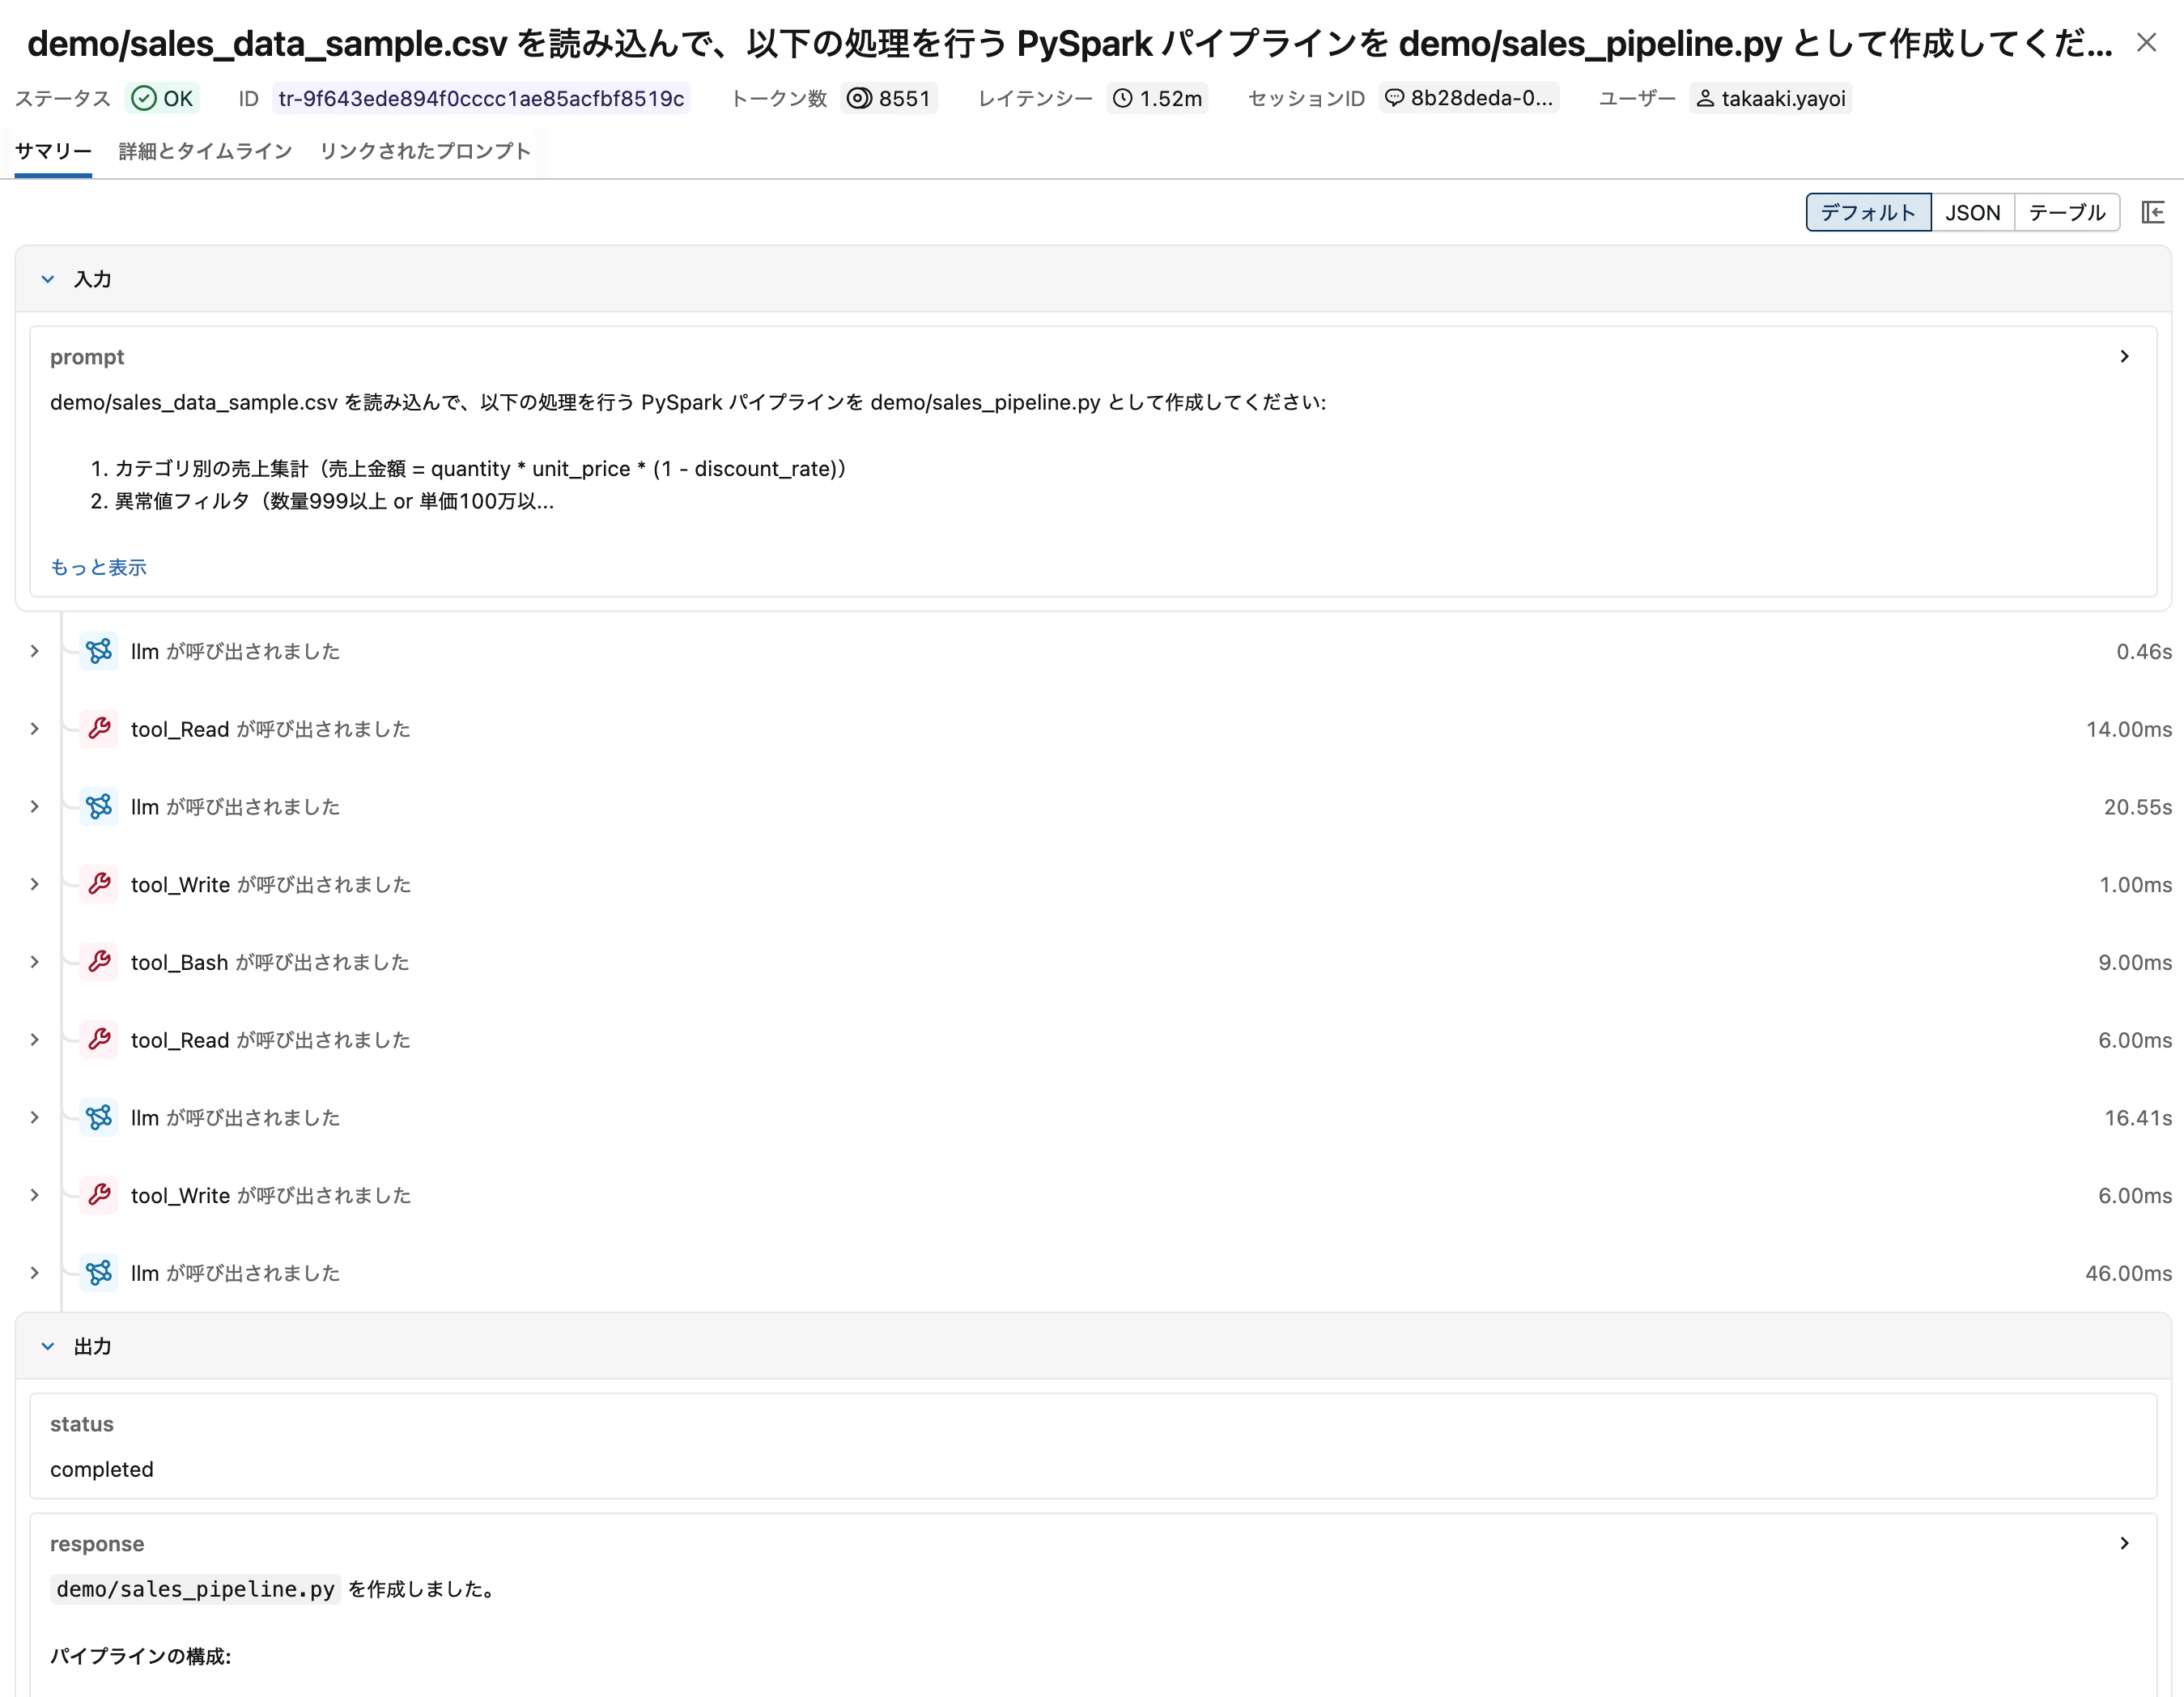Expand the tool_Read row lasting 14.00ms

click(x=35, y=729)
